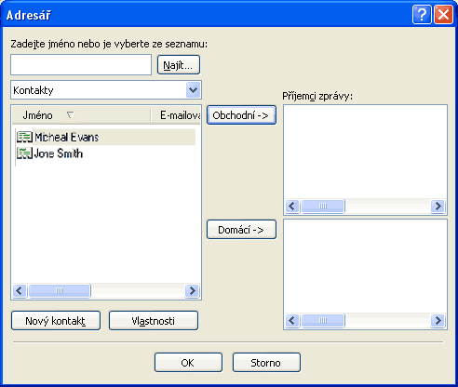Open Vlastnosti for the selected contact

coord(154,321)
